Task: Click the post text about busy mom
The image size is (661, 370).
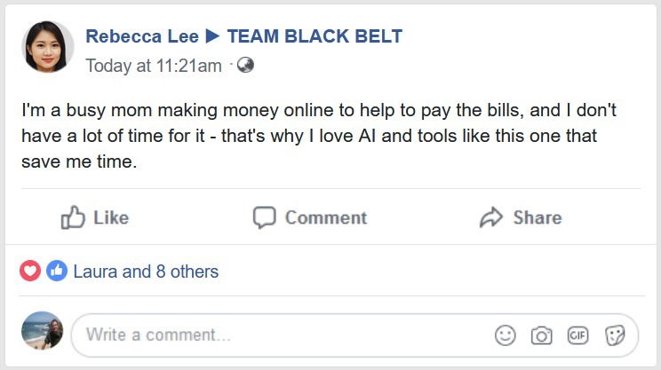Action: click(320, 136)
